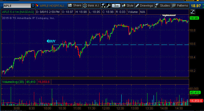Click the VolumeAvg (30) study label
The height and width of the screenshot is (111, 204).
pyautogui.click(x=13, y=82)
